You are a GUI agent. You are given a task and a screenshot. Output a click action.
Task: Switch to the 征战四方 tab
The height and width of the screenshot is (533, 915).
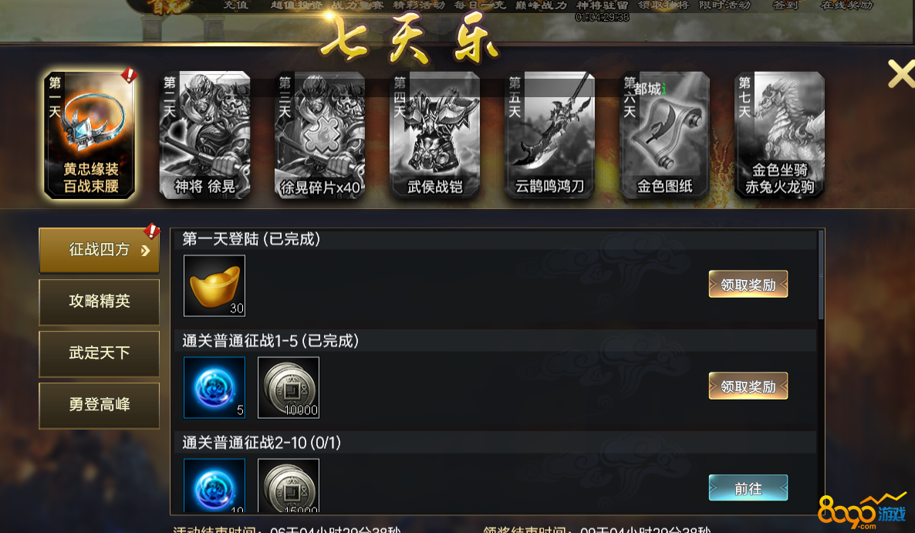coord(100,250)
